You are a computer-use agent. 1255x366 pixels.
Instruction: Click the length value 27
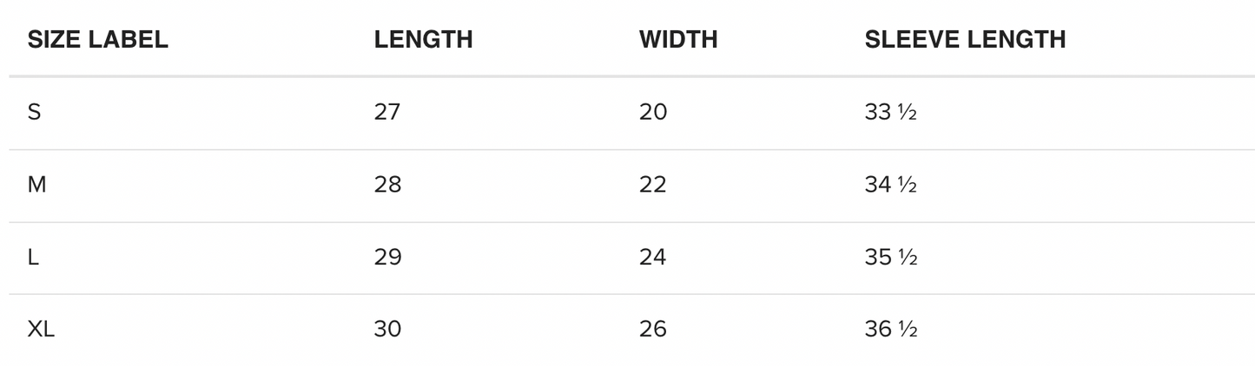[x=387, y=112]
